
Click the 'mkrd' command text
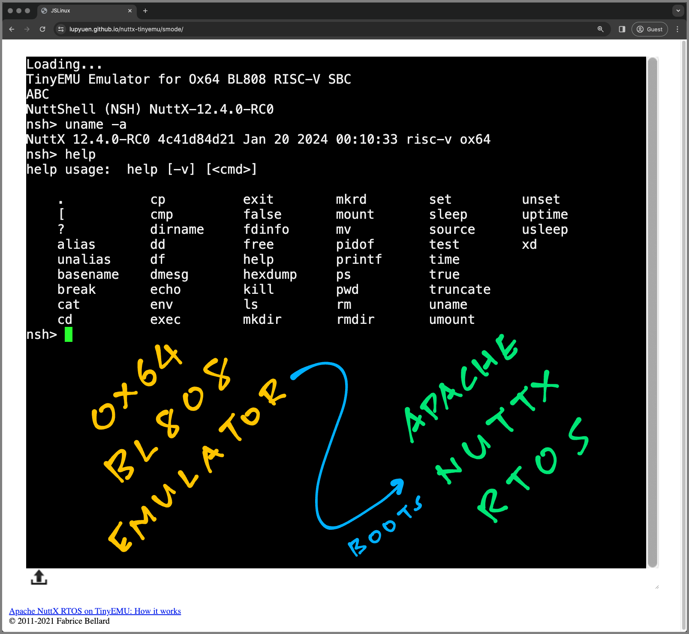coord(351,199)
